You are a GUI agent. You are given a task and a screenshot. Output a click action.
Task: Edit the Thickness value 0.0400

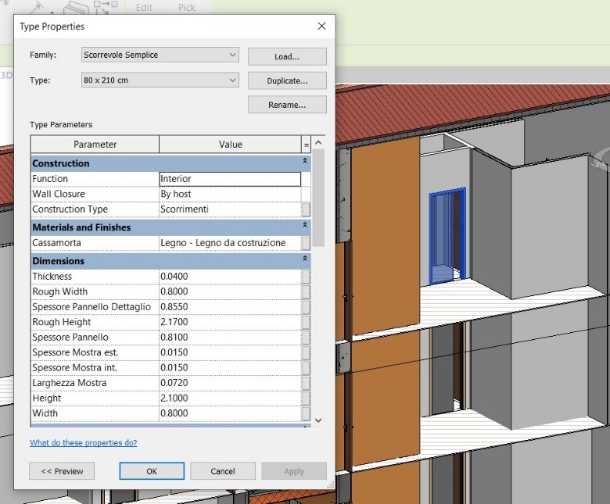coord(230,277)
